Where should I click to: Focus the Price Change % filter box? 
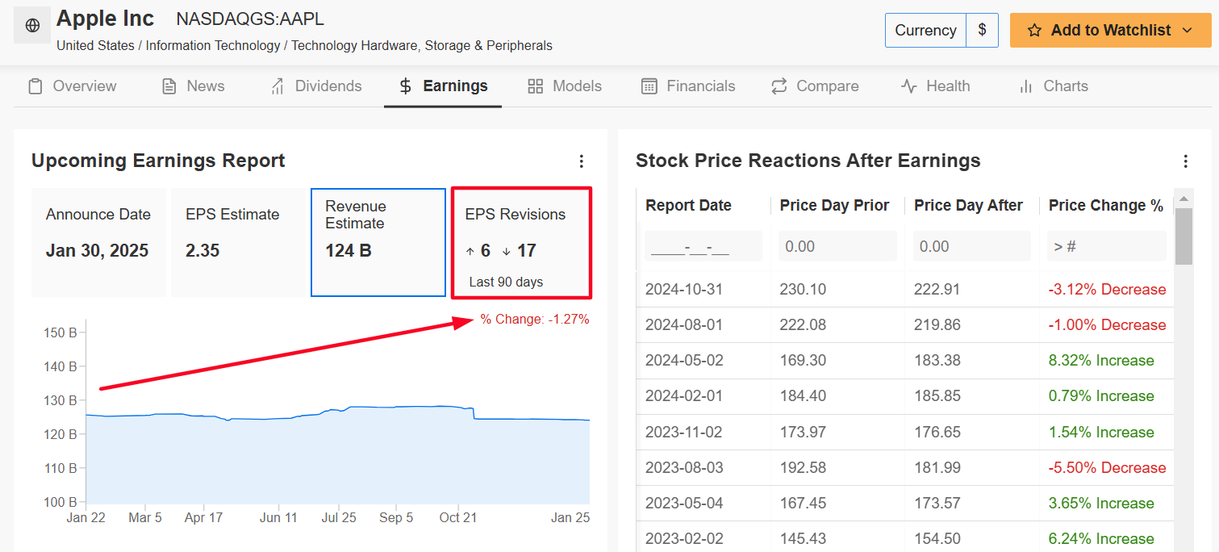tap(1105, 246)
